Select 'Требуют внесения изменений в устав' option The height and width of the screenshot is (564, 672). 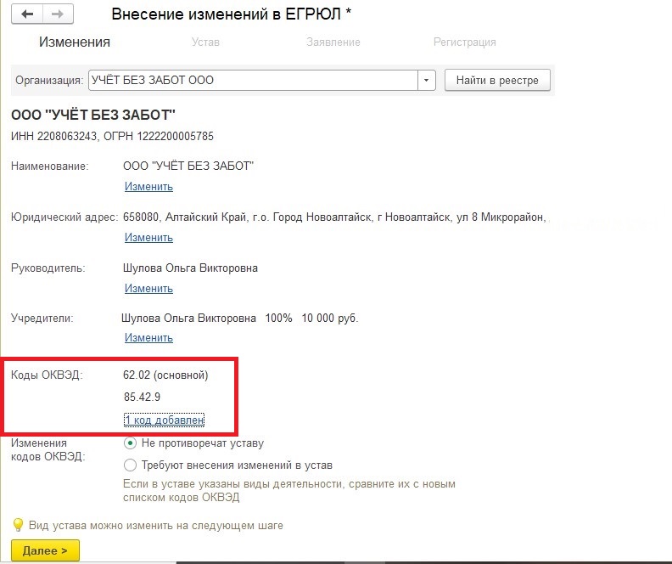click(130, 465)
